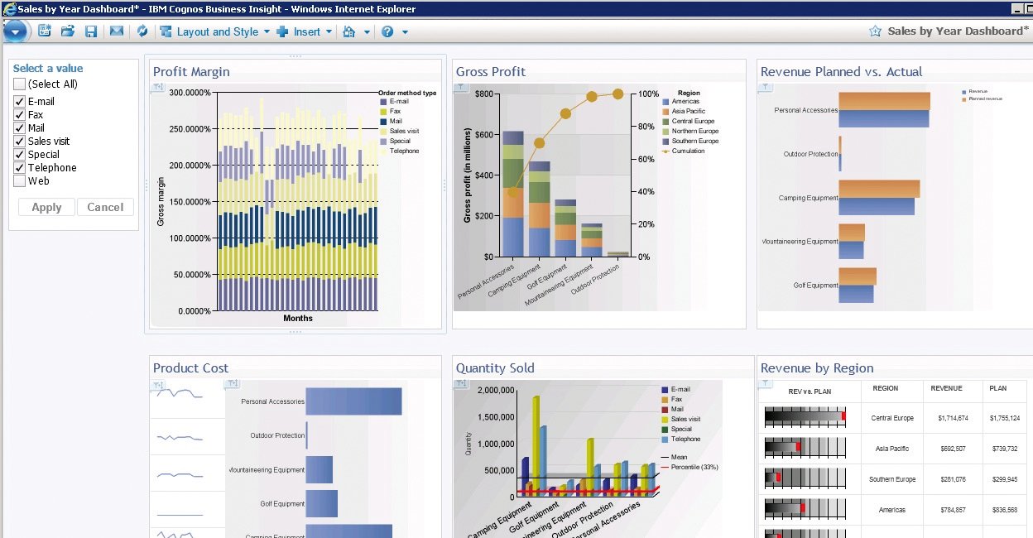Expand the Help question mark dropdown

[x=405, y=32]
